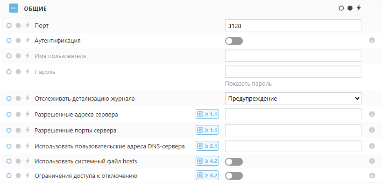Click lightning flag for Имя пользователя row

tap(28, 56)
